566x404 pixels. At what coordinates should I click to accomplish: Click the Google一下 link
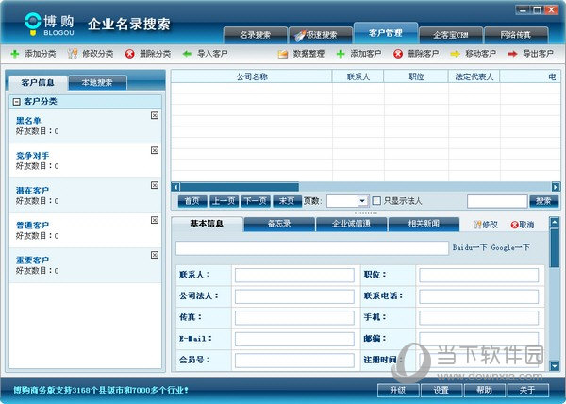(x=510, y=247)
